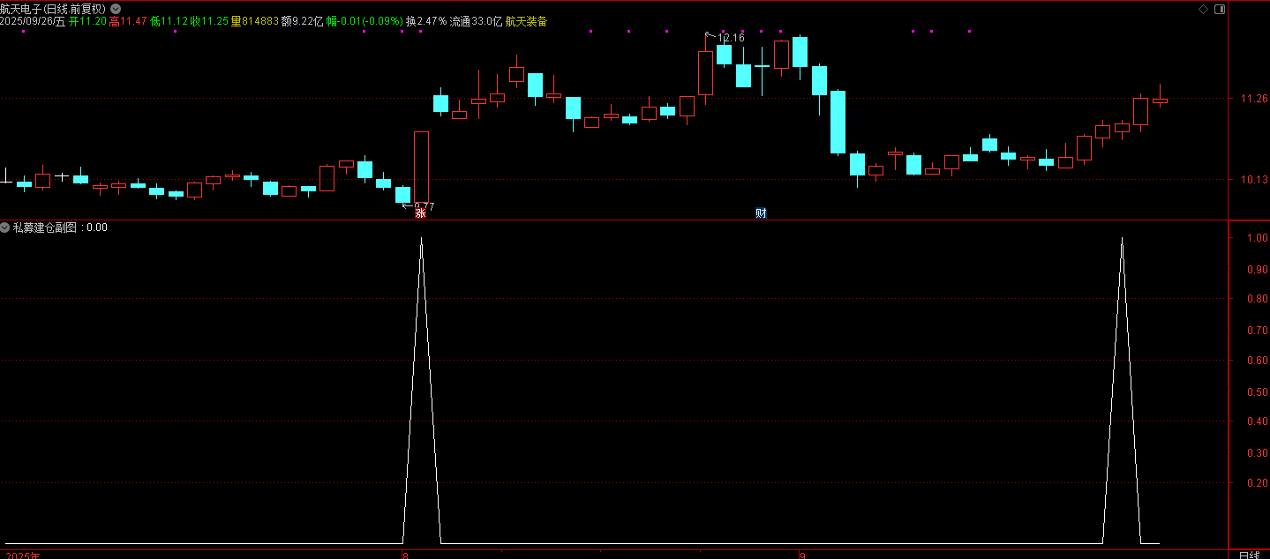This screenshot has height=559, width=1270.
Task: Click the 开11.20 open price value
Action: point(87,21)
